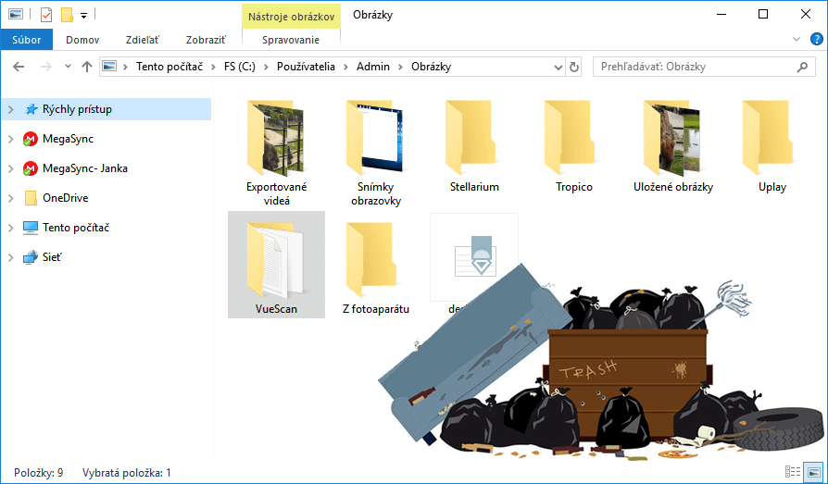828x484 pixels.
Task: Open the Tropico folder
Action: 573,148
